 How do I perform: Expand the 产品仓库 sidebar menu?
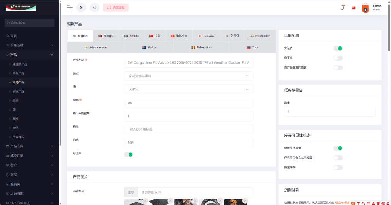30,146
